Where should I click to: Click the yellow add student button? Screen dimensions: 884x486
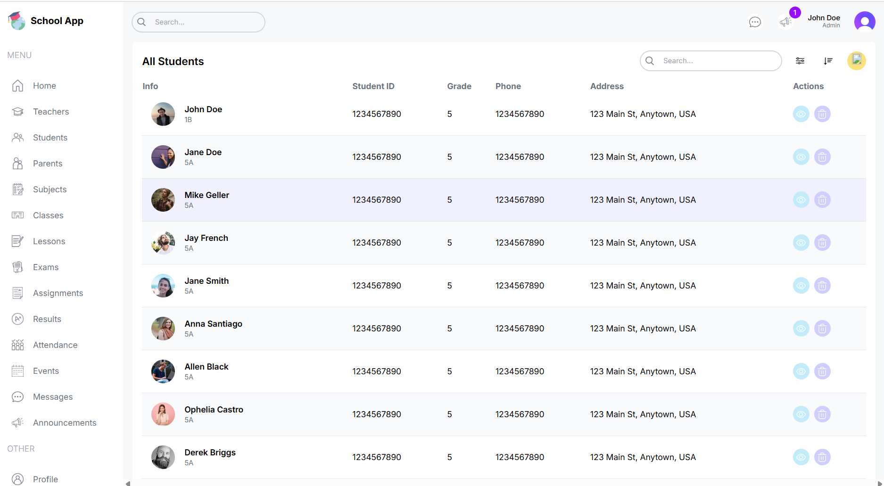point(856,61)
